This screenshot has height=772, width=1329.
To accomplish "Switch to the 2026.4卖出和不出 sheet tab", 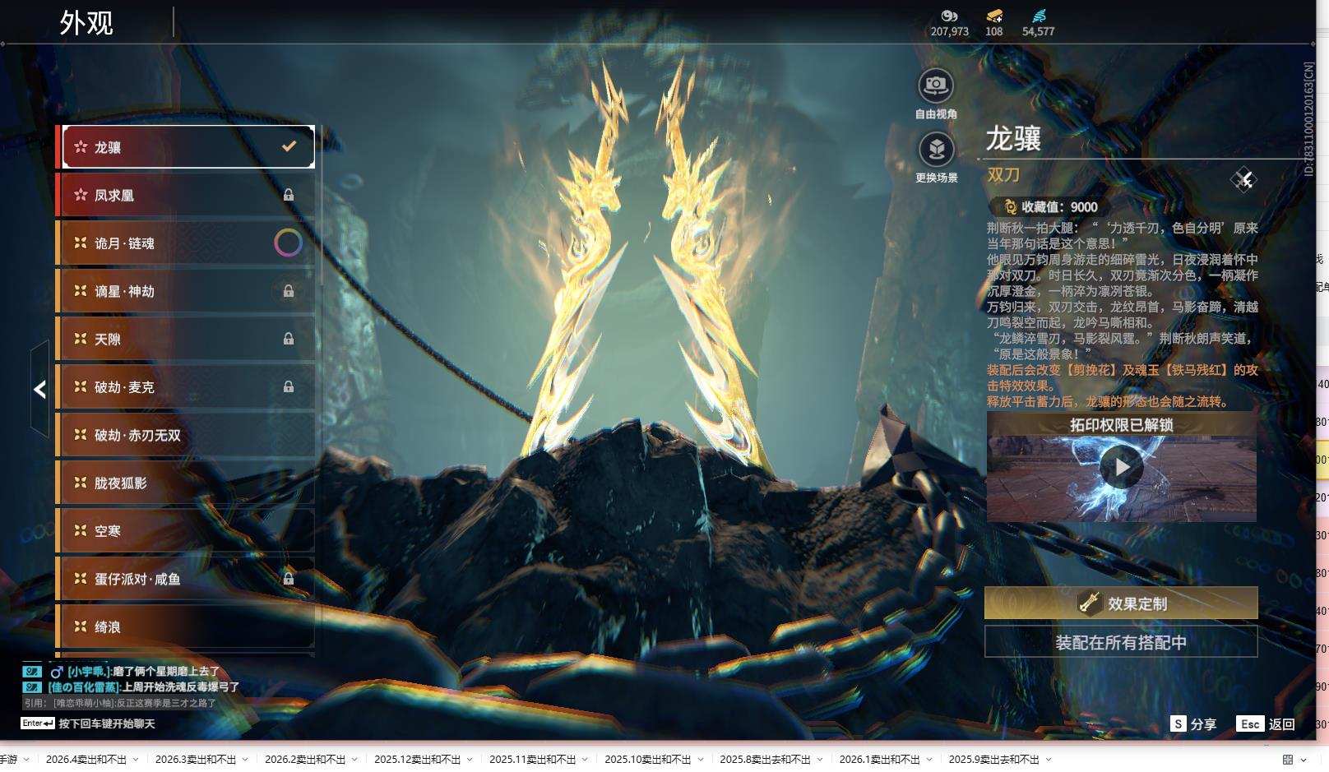I will pyautogui.click(x=86, y=760).
